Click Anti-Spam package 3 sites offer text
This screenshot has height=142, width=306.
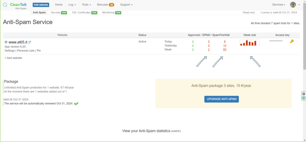pos(221,86)
